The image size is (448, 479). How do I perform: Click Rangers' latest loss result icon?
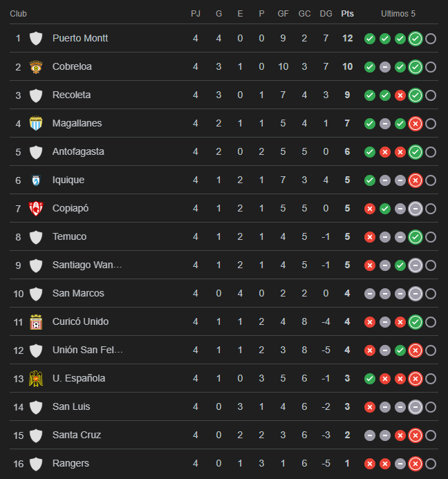pos(416,464)
